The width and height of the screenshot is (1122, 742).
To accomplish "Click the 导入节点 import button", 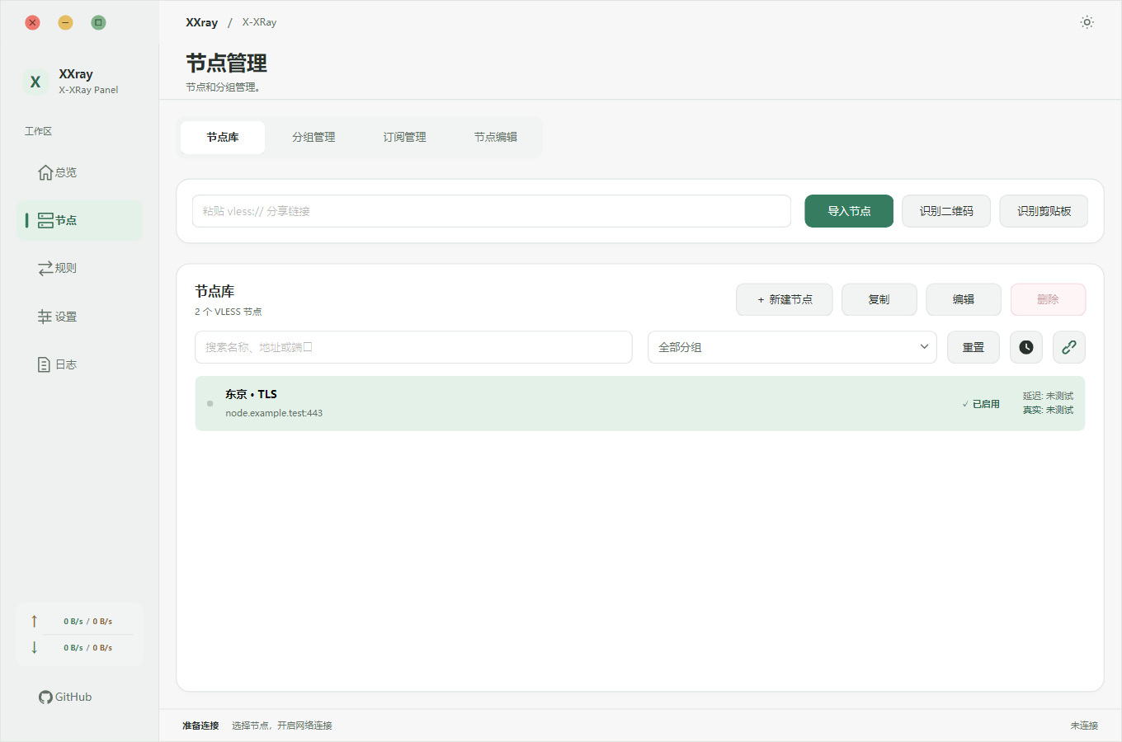I will [x=849, y=211].
